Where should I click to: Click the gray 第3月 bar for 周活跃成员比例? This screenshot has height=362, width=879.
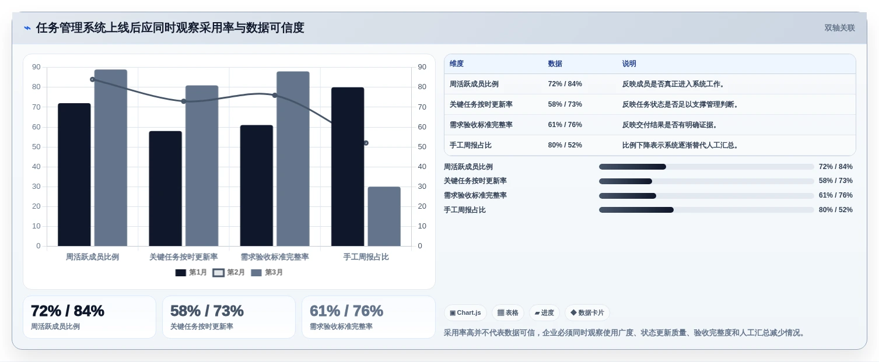(x=111, y=157)
